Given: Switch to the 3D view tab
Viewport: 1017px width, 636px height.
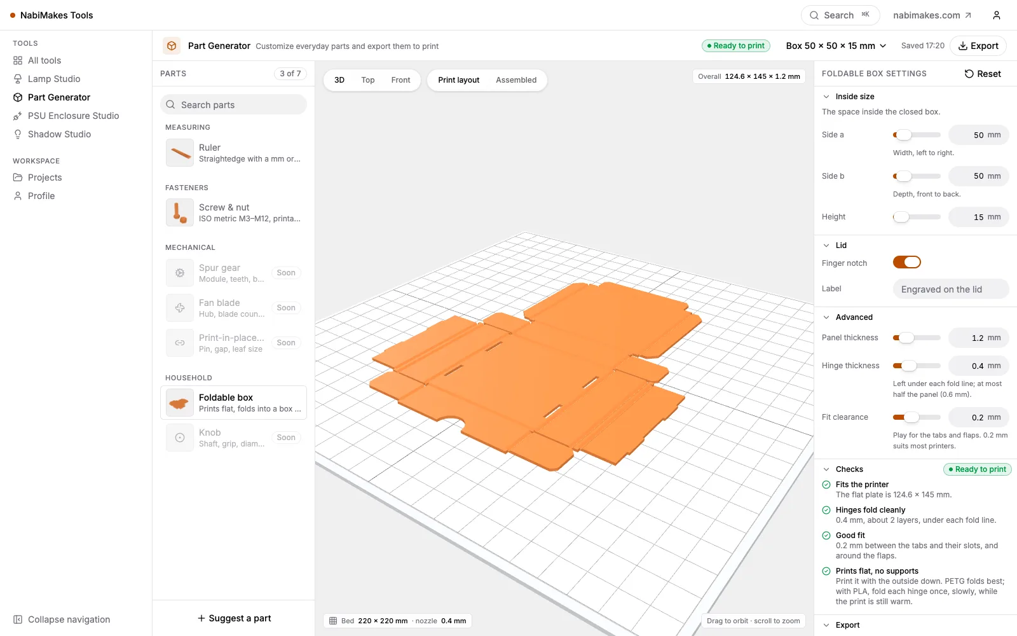Looking at the screenshot, I should click(339, 80).
